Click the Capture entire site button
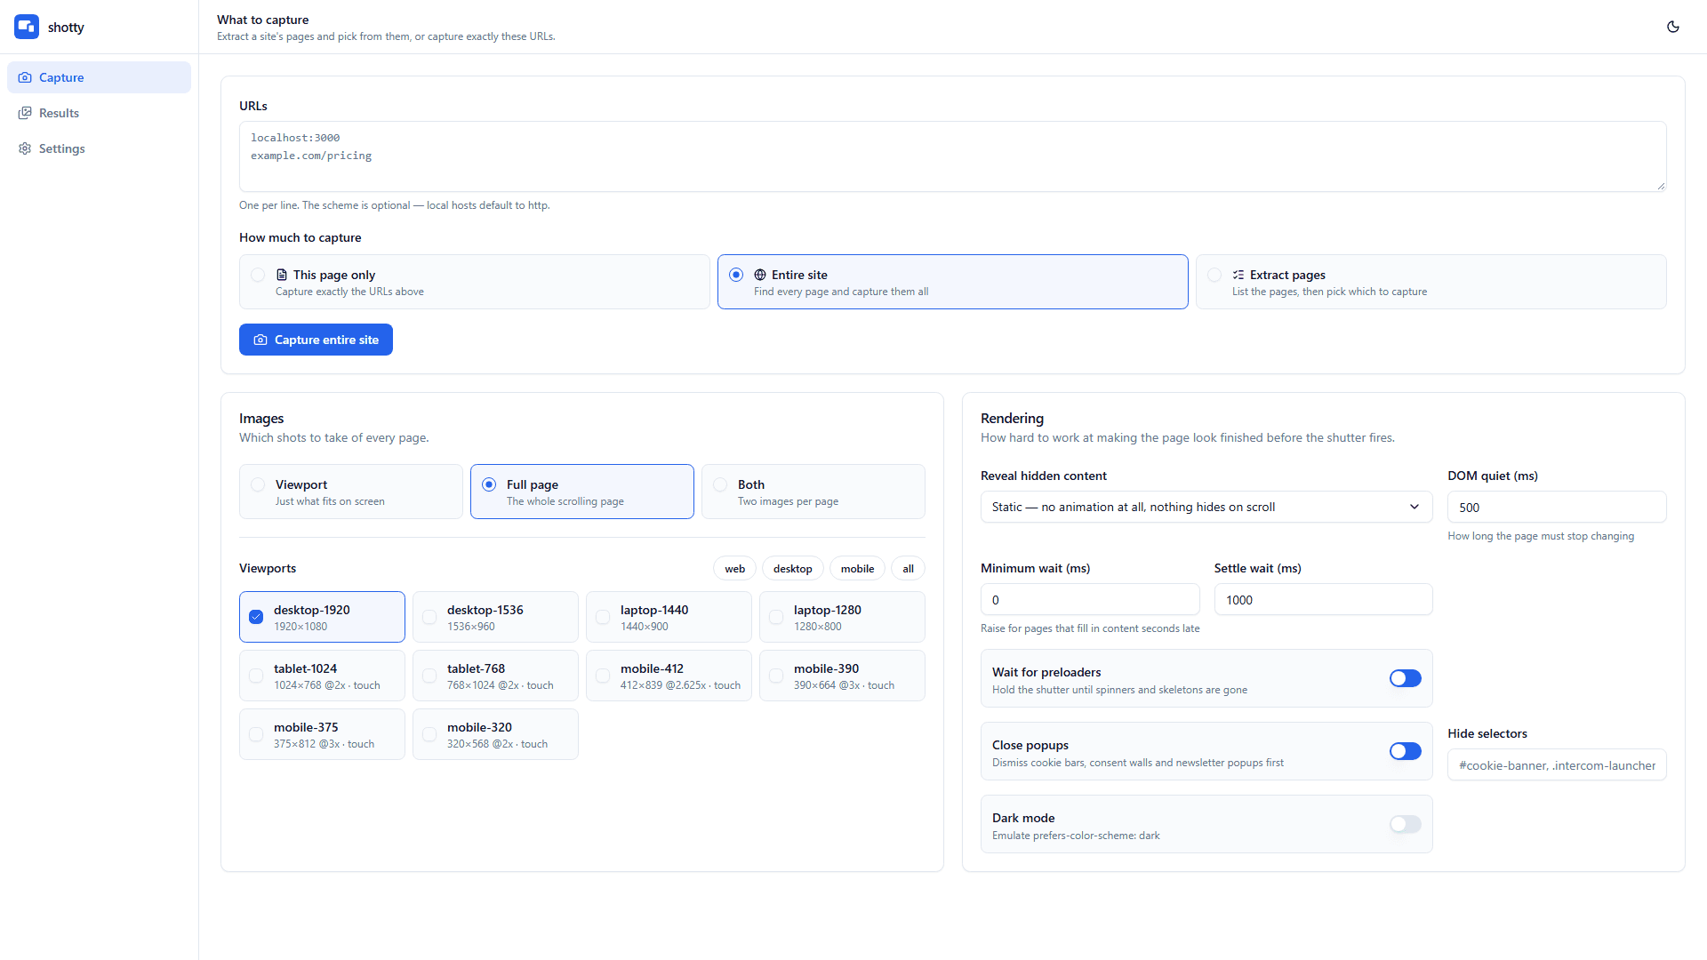This screenshot has height=960, width=1707. click(x=316, y=340)
